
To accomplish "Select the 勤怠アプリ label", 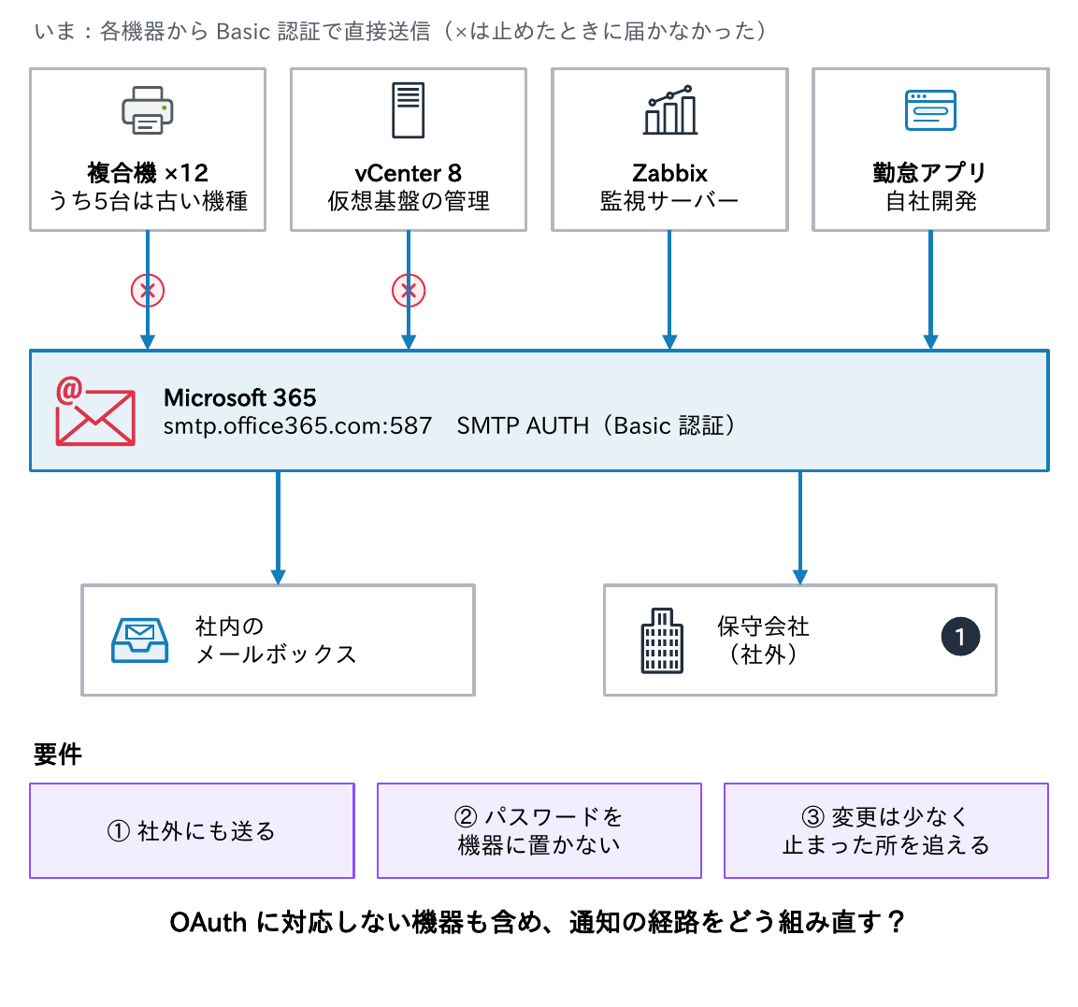I will [930, 173].
